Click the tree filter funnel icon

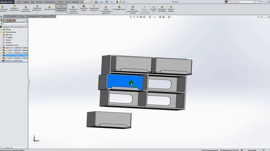coord(2,24)
